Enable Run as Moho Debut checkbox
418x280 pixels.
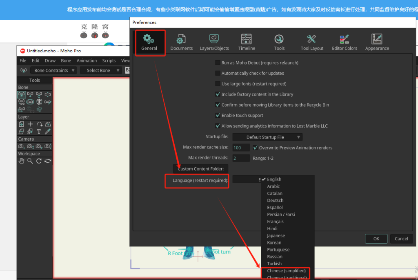218,63
